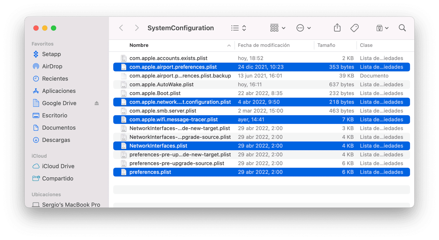
Task: Open iCloud Drive in sidebar
Action: (x=58, y=166)
